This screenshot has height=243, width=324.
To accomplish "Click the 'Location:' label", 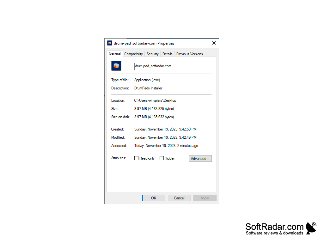I will (x=118, y=100).
